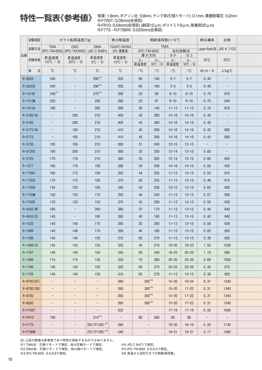Click product name R-8500
Screen dimensions: 262x370
(28, 303)
